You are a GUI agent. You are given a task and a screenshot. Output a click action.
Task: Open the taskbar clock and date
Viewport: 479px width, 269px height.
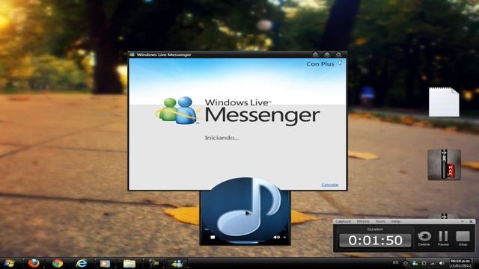[x=460, y=263]
